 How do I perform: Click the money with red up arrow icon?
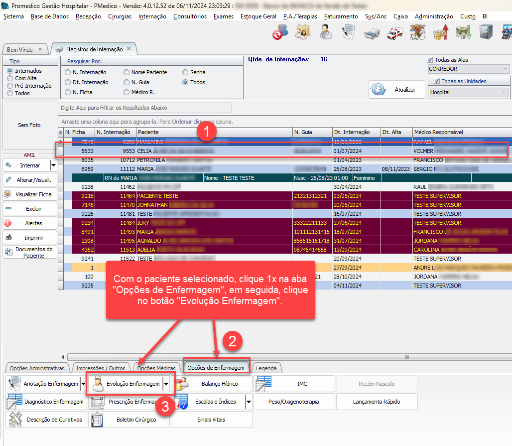point(440,33)
